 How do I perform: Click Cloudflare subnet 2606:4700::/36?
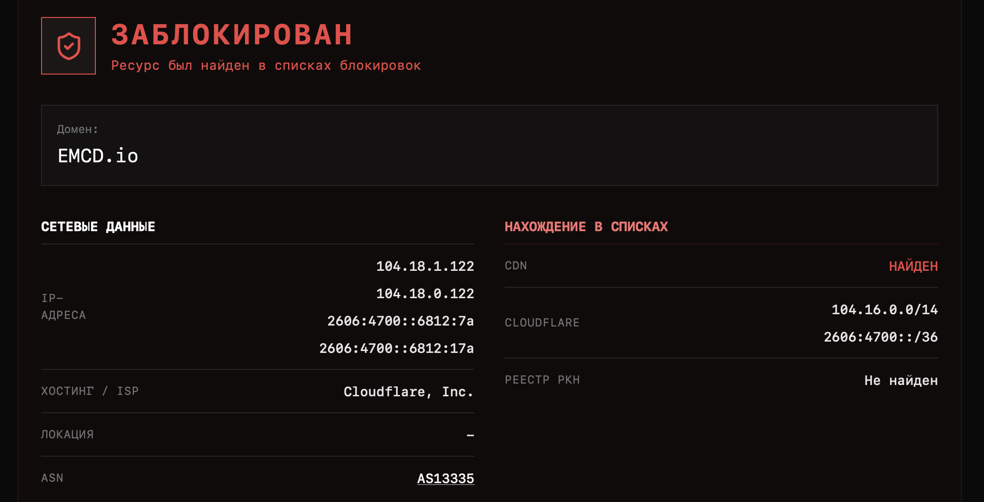[881, 337]
